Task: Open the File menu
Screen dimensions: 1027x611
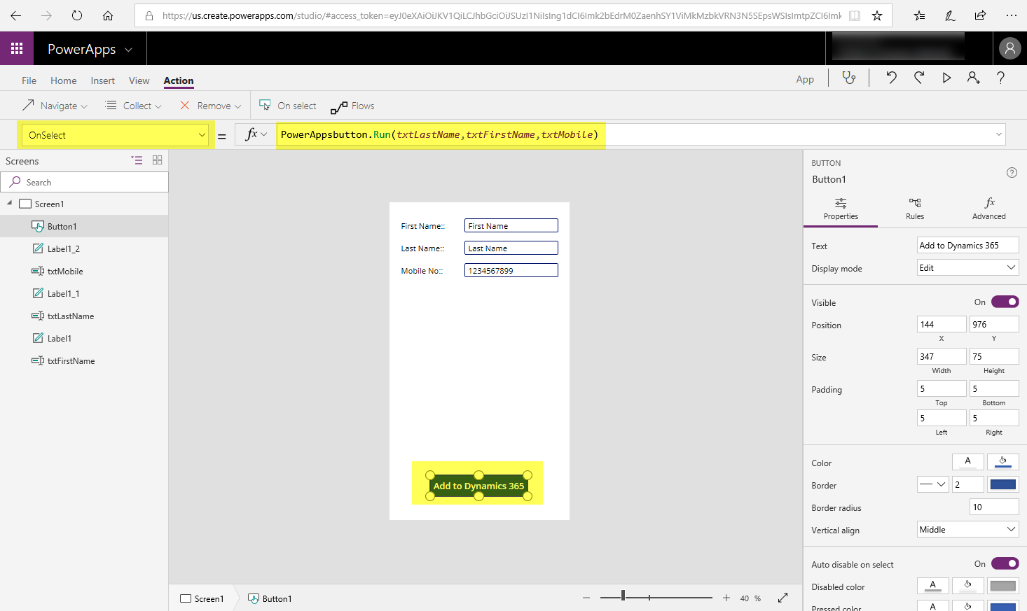Action: [29, 80]
